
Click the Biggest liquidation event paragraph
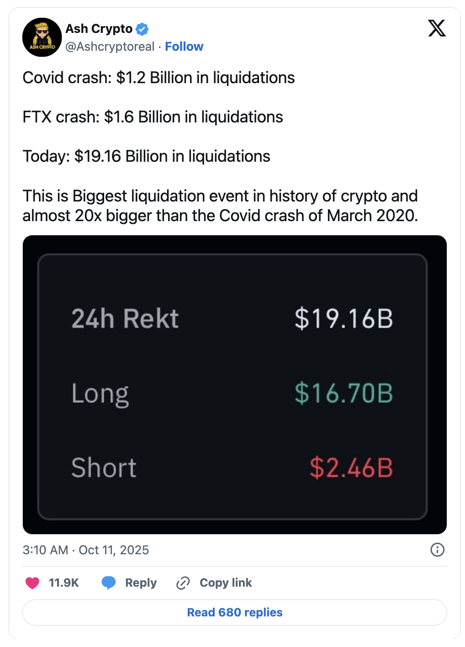click(220, 206)
